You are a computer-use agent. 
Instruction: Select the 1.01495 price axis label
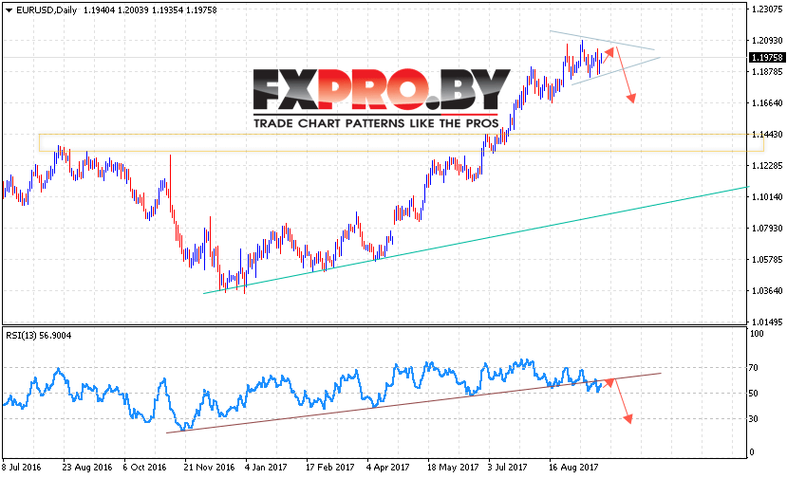click(767, 322)
